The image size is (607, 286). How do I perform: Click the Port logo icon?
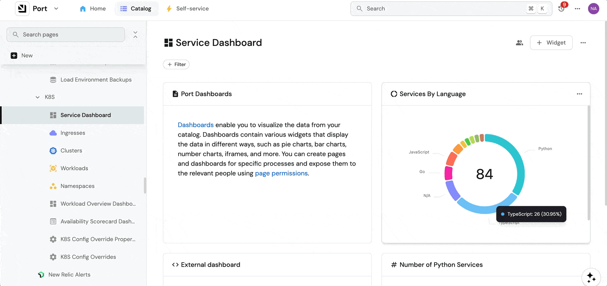click(22, 8)
